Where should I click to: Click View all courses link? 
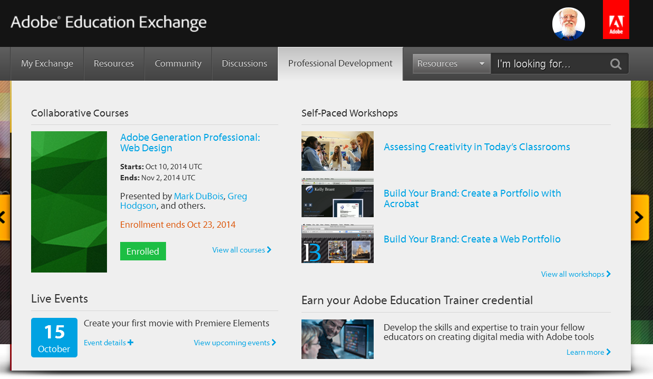[x=242, y=250]
